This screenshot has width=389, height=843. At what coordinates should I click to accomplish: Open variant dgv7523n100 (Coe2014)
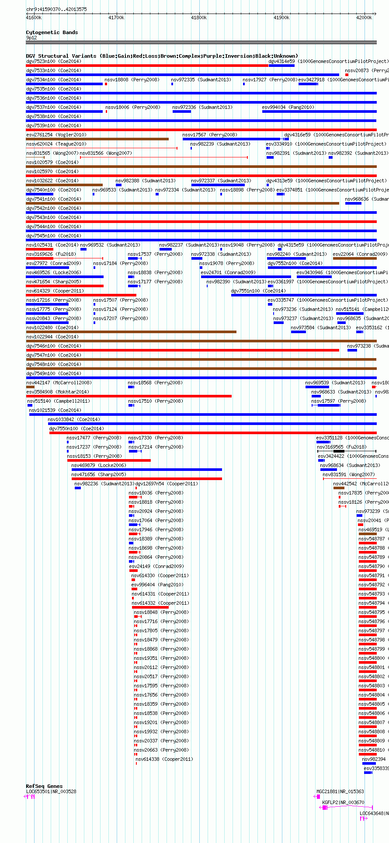54,61
